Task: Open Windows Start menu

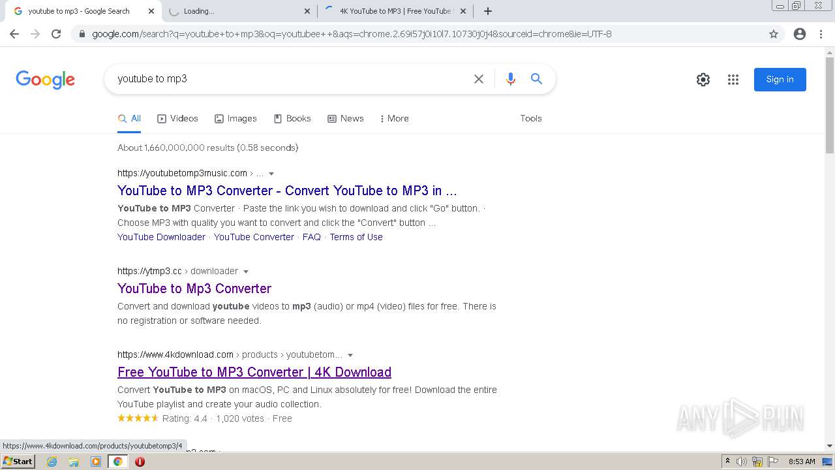Action: tap(18, 462)
